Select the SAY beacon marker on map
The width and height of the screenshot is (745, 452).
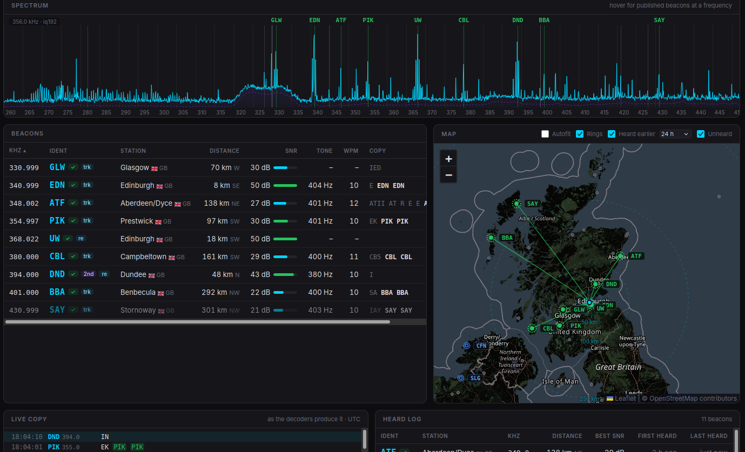click(x=516, y=204)
